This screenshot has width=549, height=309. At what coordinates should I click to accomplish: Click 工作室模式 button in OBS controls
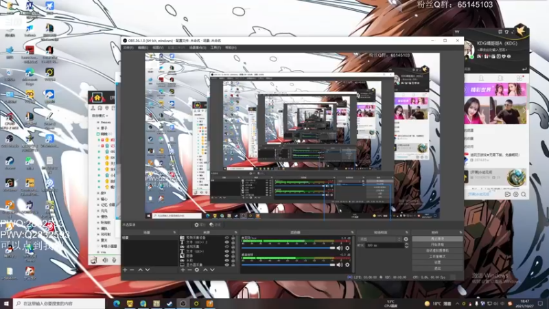point(437,256)
